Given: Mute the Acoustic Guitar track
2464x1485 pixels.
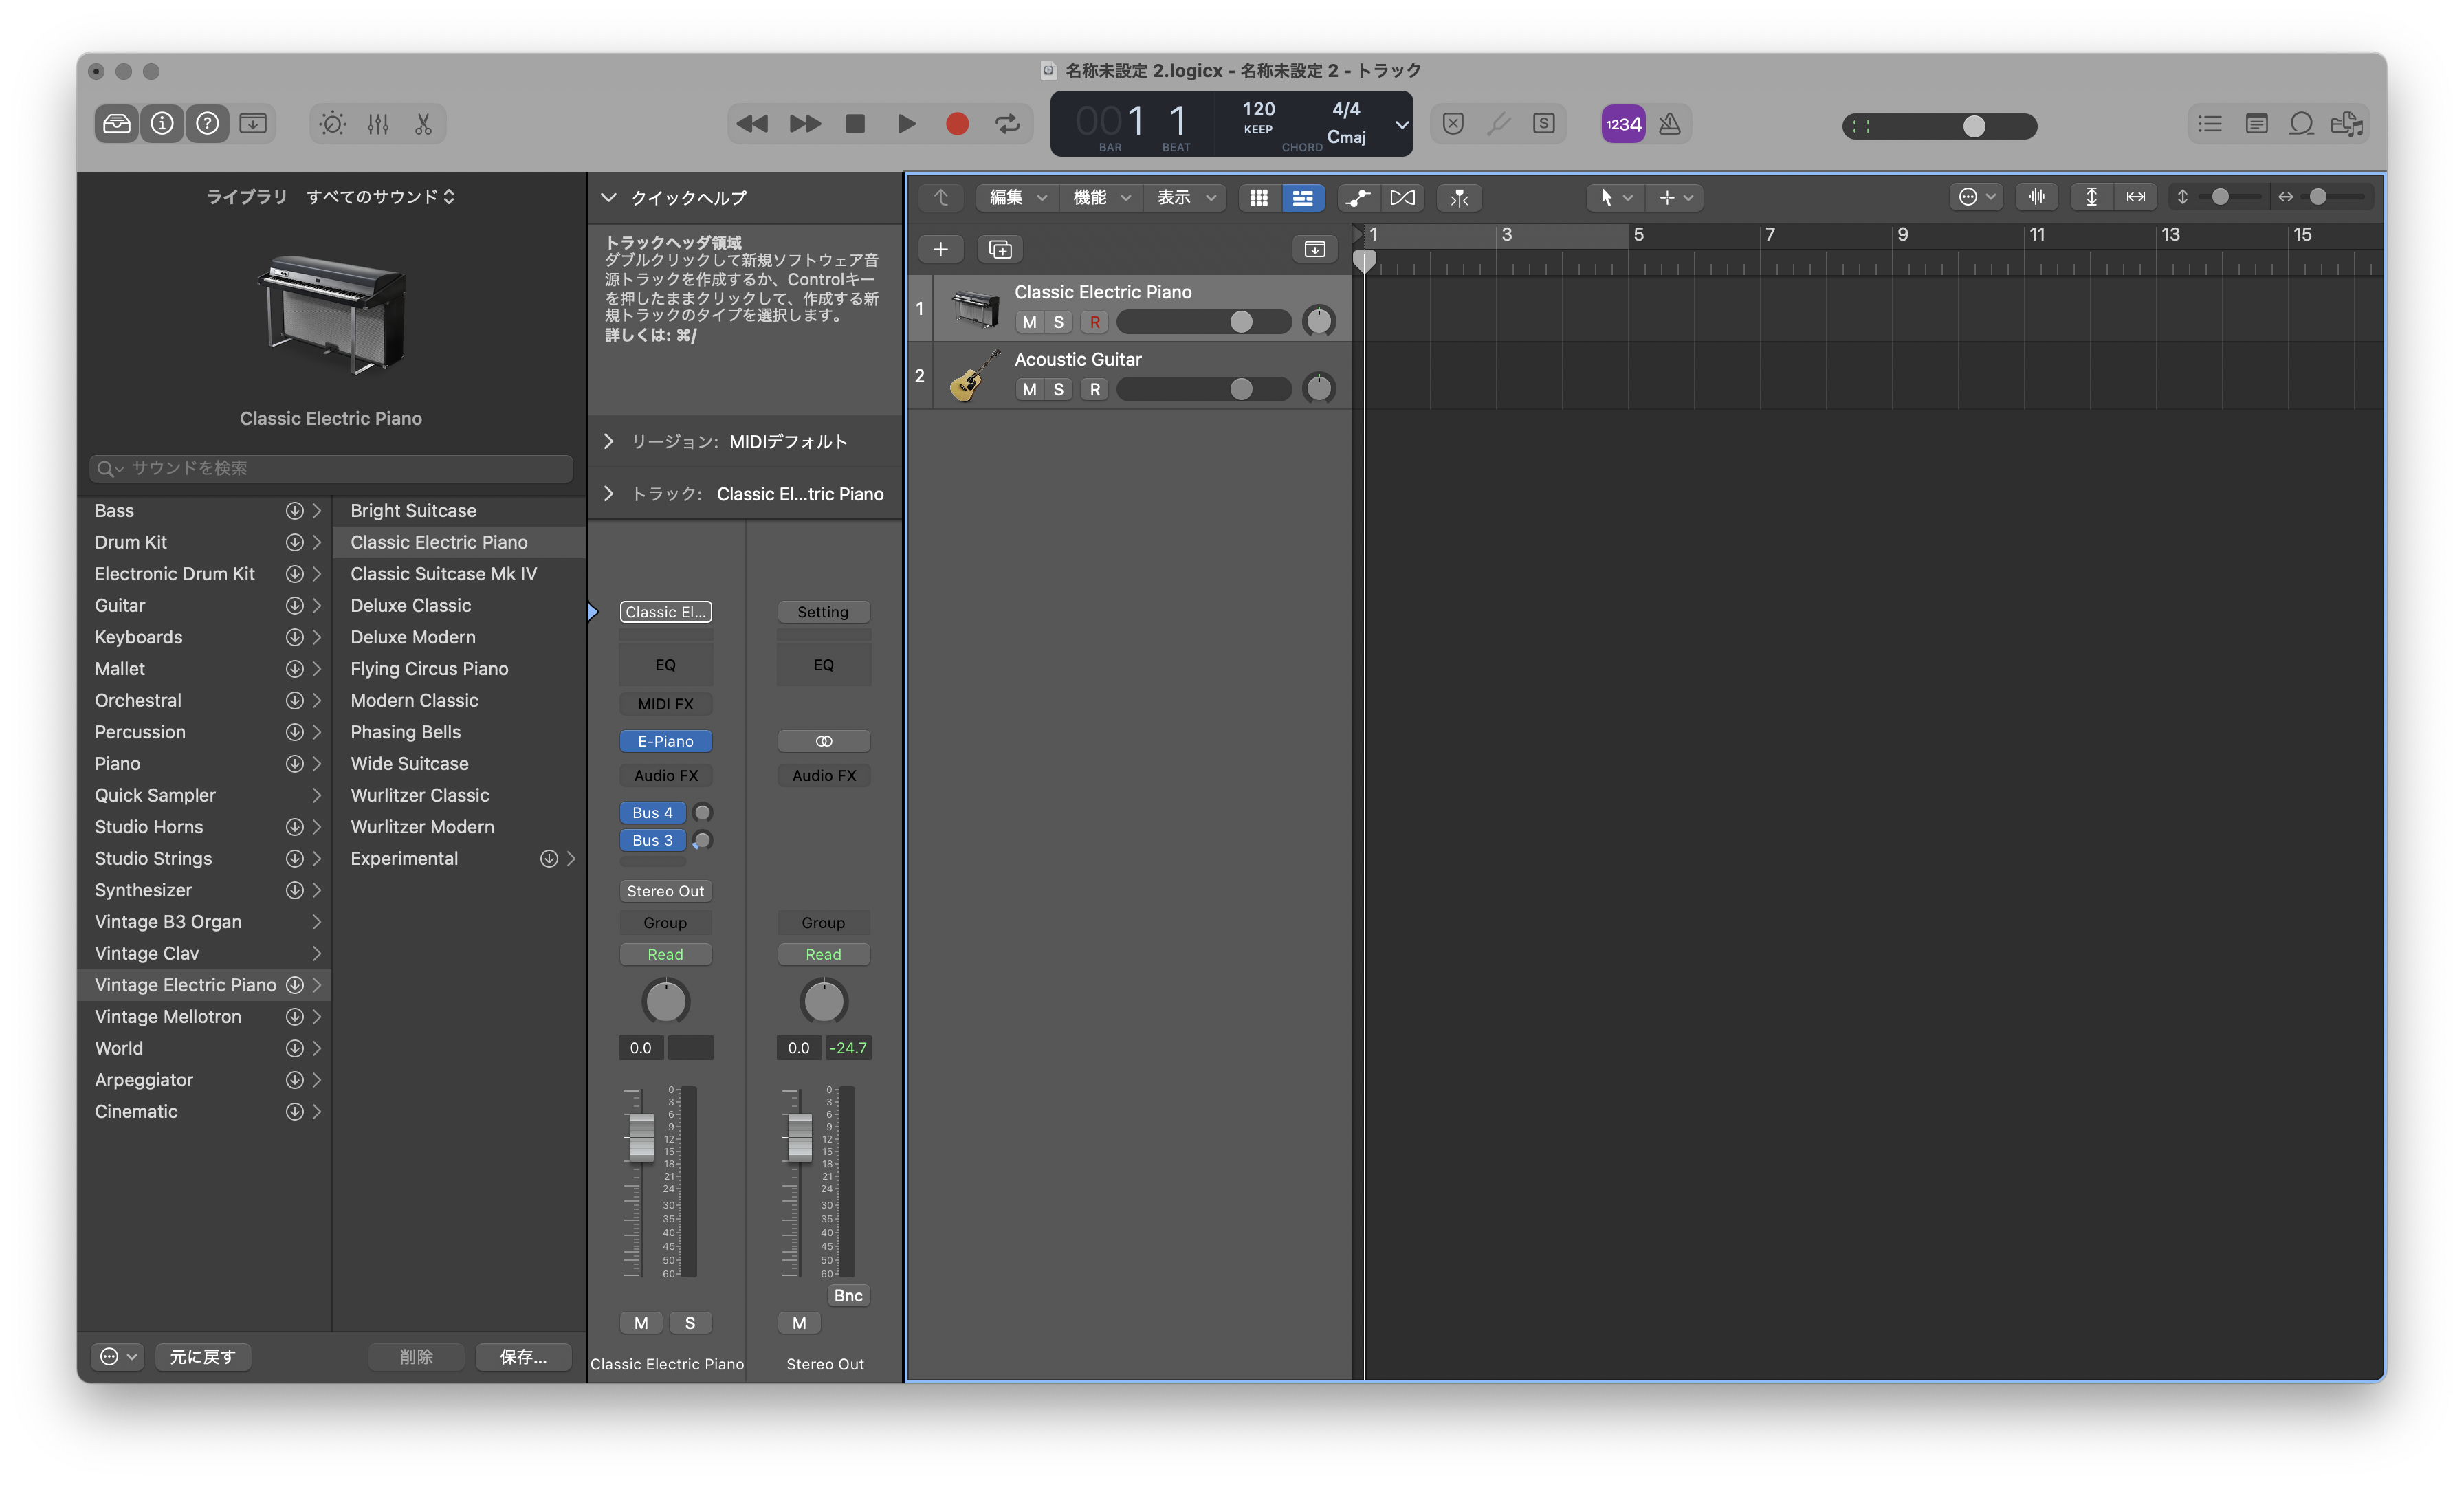Looking at the screenshot, I should tap(1029, 389).
